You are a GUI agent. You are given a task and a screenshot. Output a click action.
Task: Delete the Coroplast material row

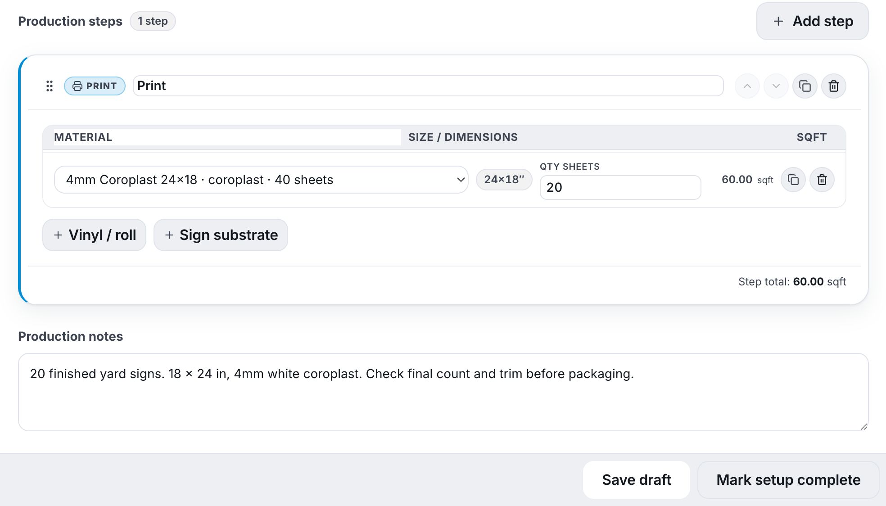[822, 180]
